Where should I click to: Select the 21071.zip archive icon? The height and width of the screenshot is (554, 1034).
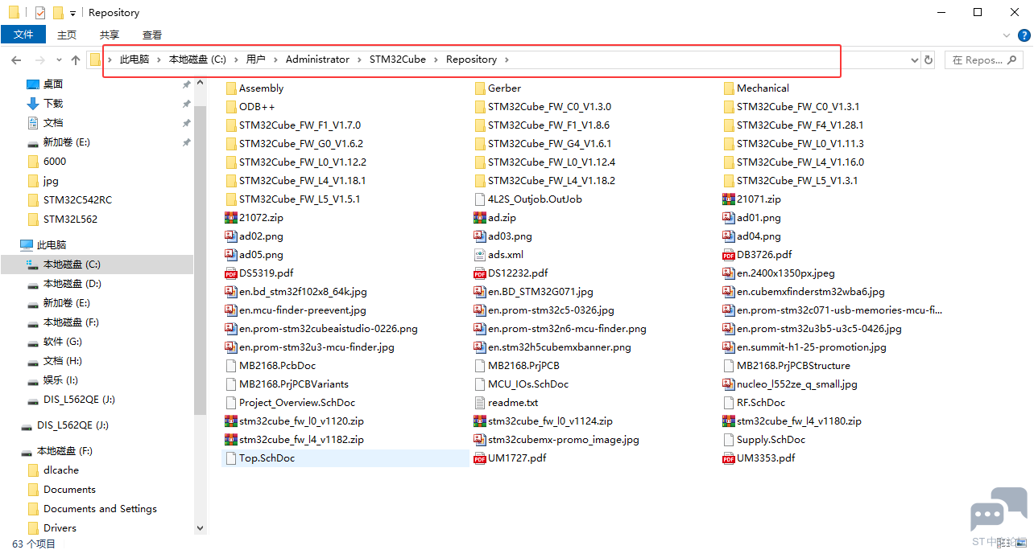729,199
